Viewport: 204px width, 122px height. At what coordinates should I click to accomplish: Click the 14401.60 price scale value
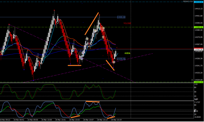[x=198, y=16]
